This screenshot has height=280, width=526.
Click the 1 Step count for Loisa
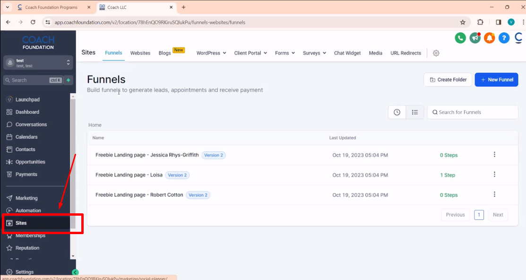point(448,175)
